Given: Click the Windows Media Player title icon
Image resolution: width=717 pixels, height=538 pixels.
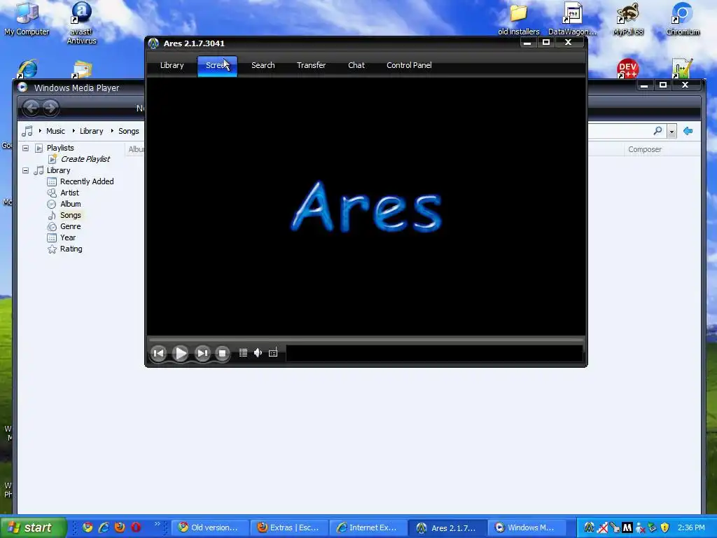Looking at the screenshot, I should pos(23,88).
